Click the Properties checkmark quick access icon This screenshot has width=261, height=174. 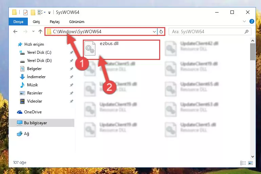click(25, 13)
